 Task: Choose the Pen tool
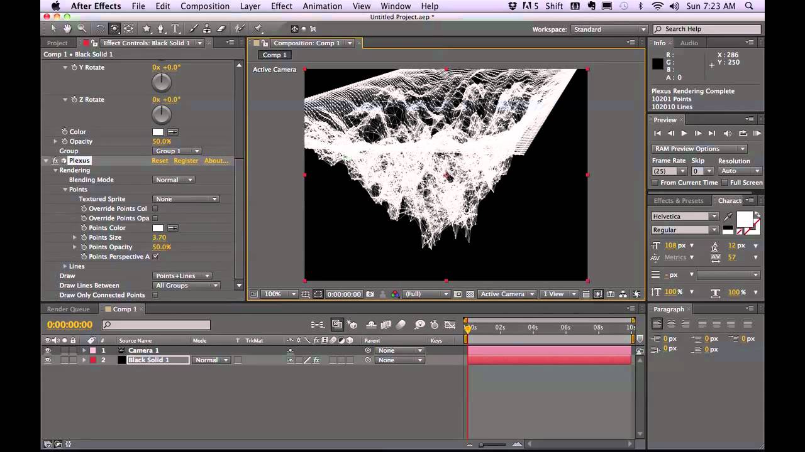[161, 29]
